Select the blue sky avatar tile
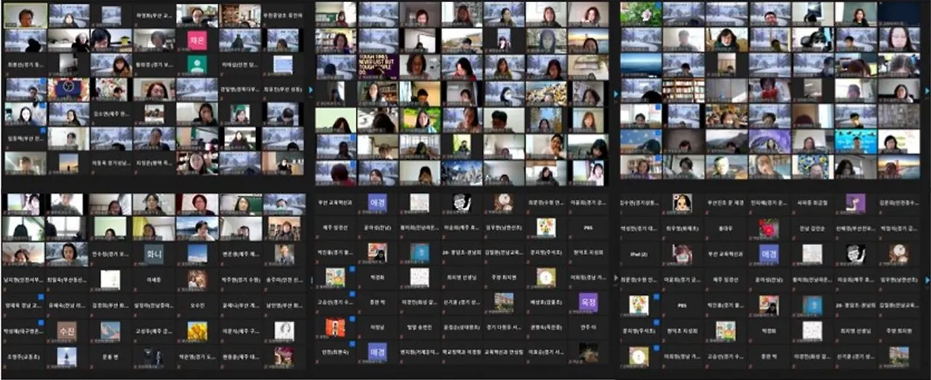The width and height of the screenshot is (931, 380). tap(197, 254)
